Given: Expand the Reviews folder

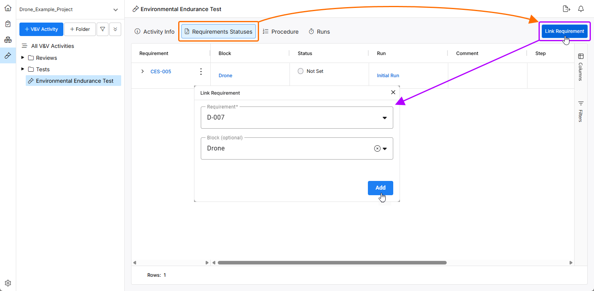Looking at the screenshot, I should (23, 58).
